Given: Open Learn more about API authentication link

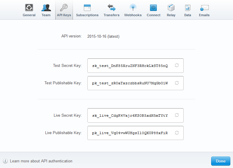Looking at the screenshot, I should point(41,161).
